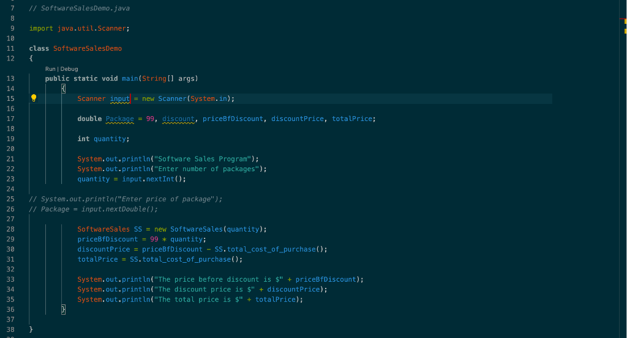
Task: Click "The discount price is $" string
Action: click(205, 290)
